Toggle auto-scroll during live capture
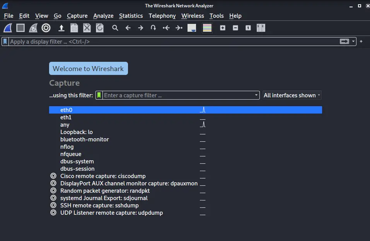Viewport: 370px width, 241px height. coord(192,28)
